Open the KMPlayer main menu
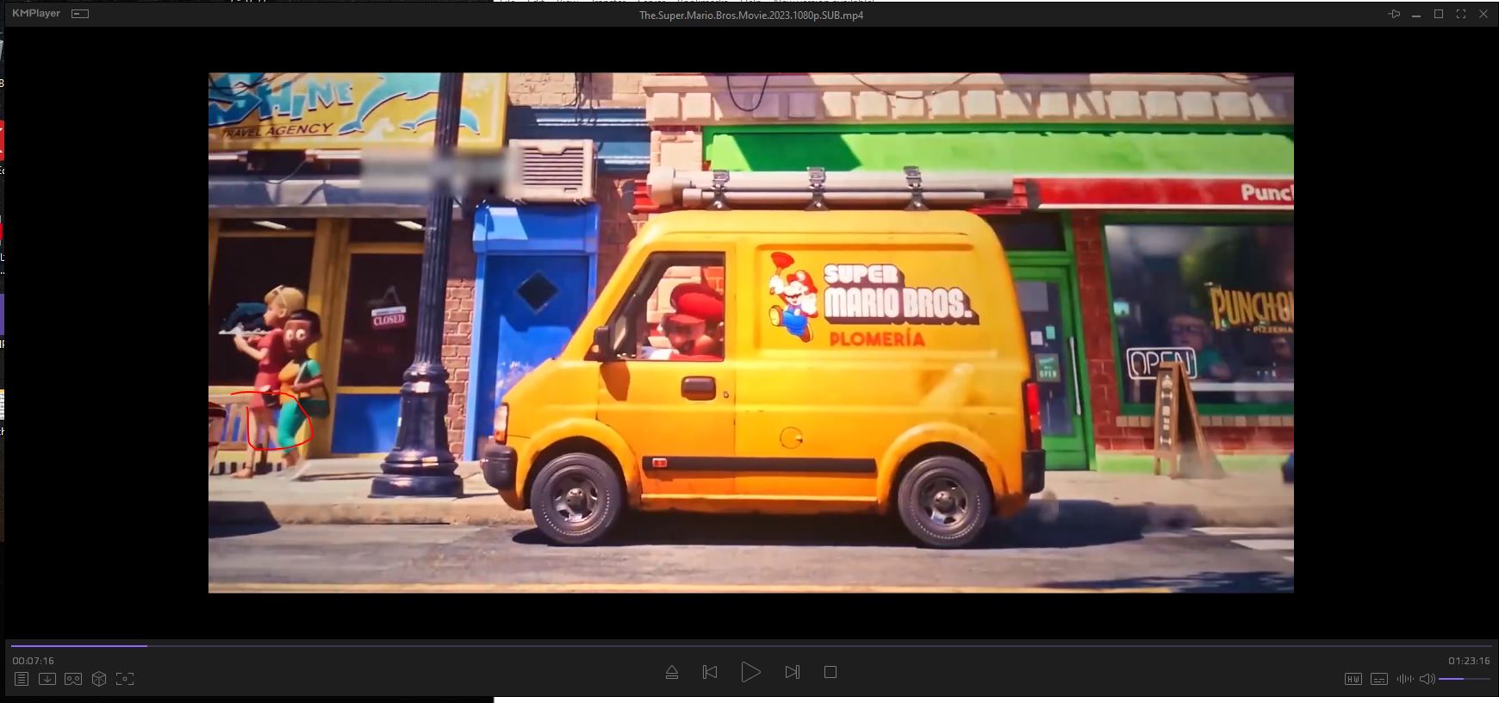Image resolution: width=1499 pixels, height=703 pixels. [36, 14]
